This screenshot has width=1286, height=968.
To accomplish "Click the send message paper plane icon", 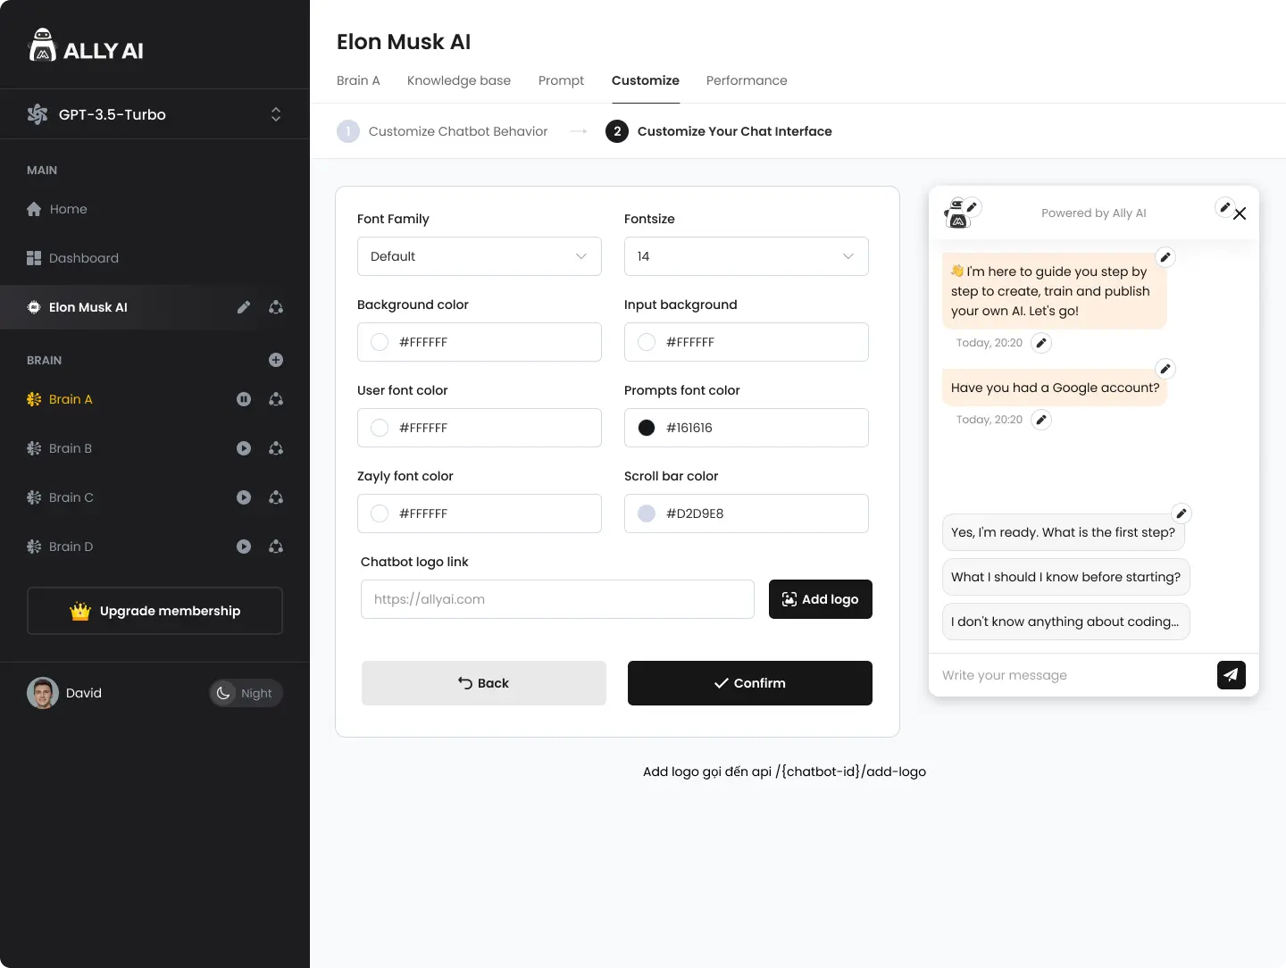I will 1231,675.
